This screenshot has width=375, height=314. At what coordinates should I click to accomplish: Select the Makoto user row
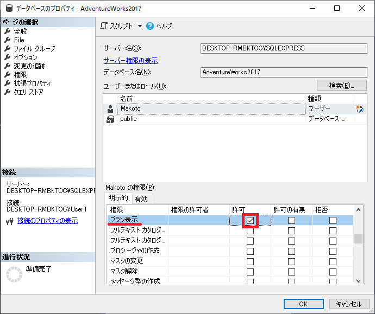(x=235, y=109)
